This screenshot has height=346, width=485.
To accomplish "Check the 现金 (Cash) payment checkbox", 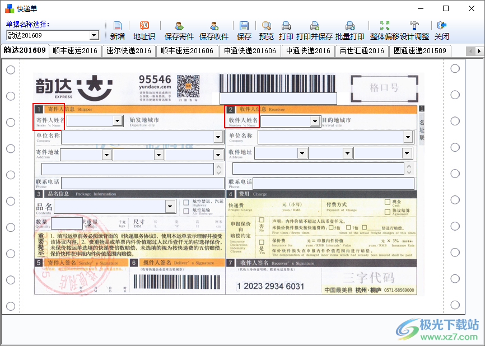I will coord(388,202).
